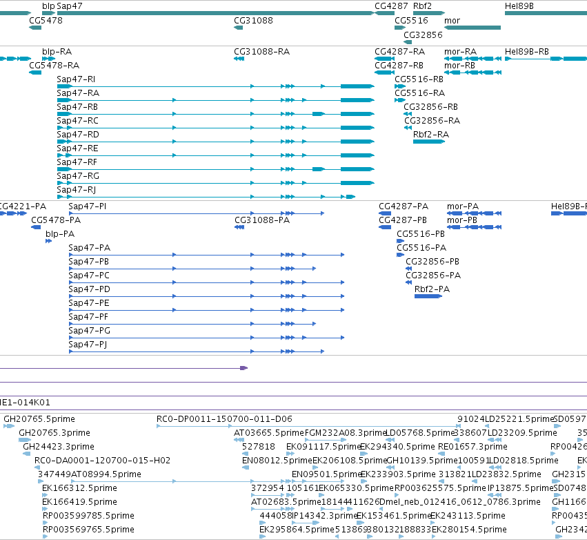Select the Sap47-RG transcript label
This screenshot has width=587, height=540.
tap(78, 177)
